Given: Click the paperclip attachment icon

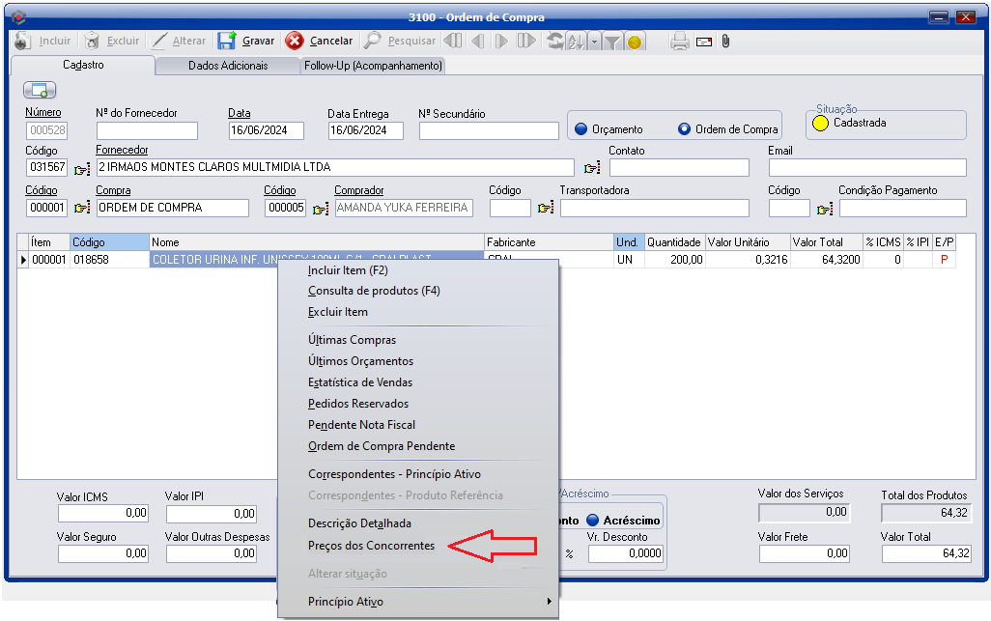Looking at the screenshot, I should tap(725, 41).
